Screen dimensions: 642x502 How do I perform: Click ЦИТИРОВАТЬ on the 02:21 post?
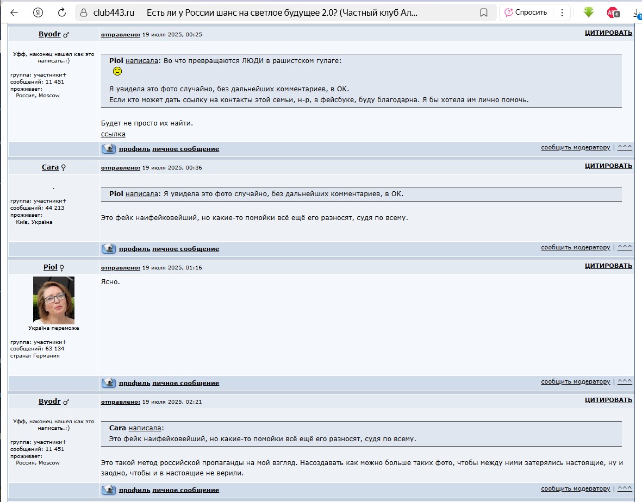(x=608, y=400)
